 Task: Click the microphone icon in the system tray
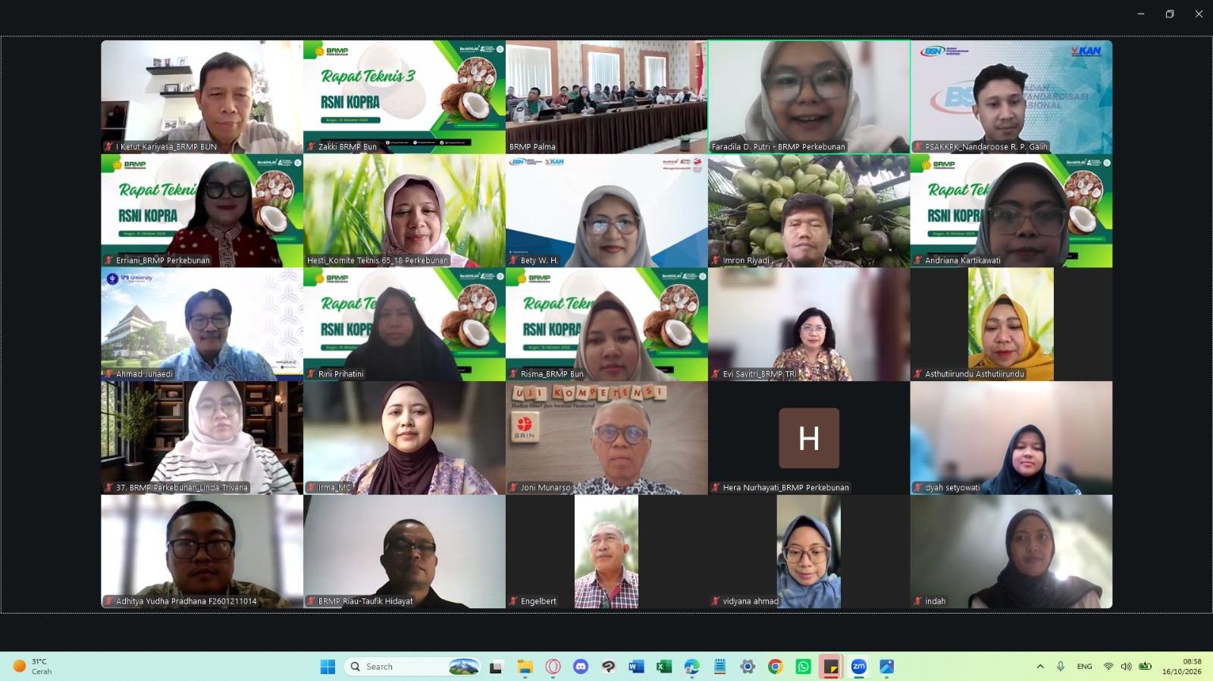(x=1061, y=667)
